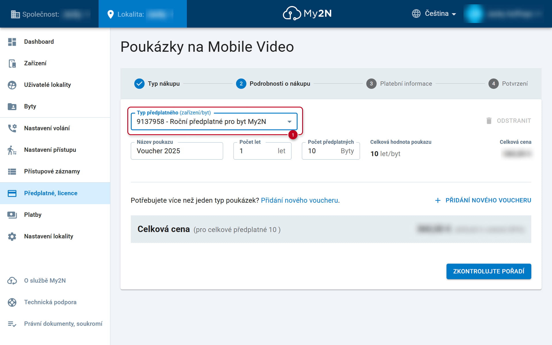This screenshot has width=552, height=345.
Task: Click the user avatar in header
Action: click(474, 14)
